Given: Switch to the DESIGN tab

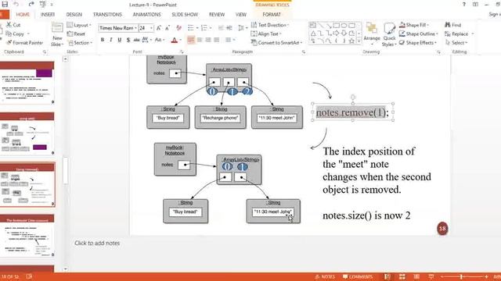Looking at the screenshot, I should point(74,15).
